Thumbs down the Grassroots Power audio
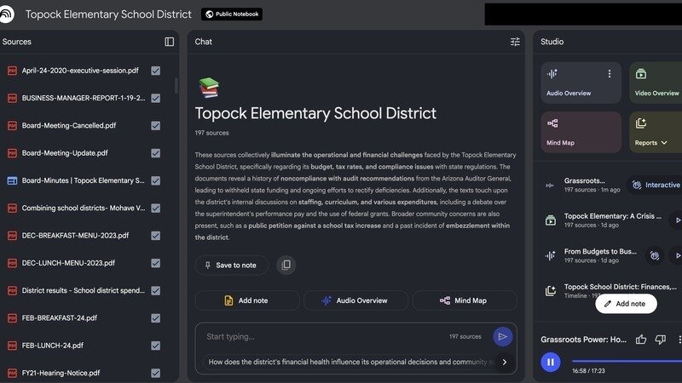The width and height of the screenshot is (682, 383). (660, 340)
